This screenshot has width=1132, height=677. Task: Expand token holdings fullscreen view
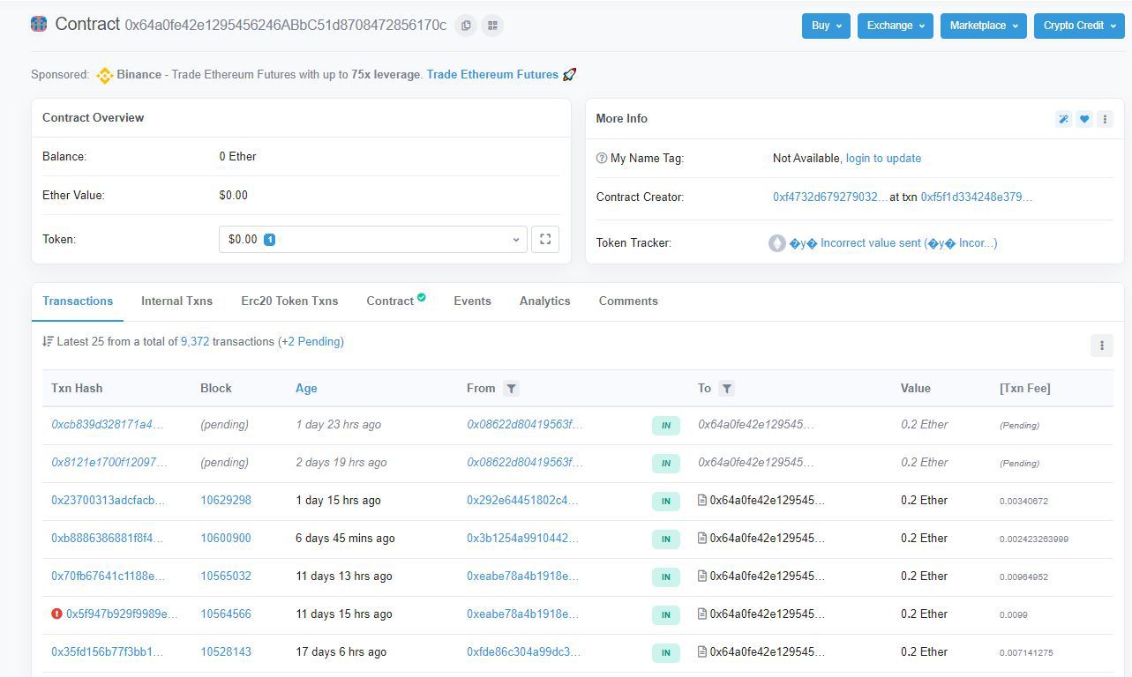tap(545, 239)
